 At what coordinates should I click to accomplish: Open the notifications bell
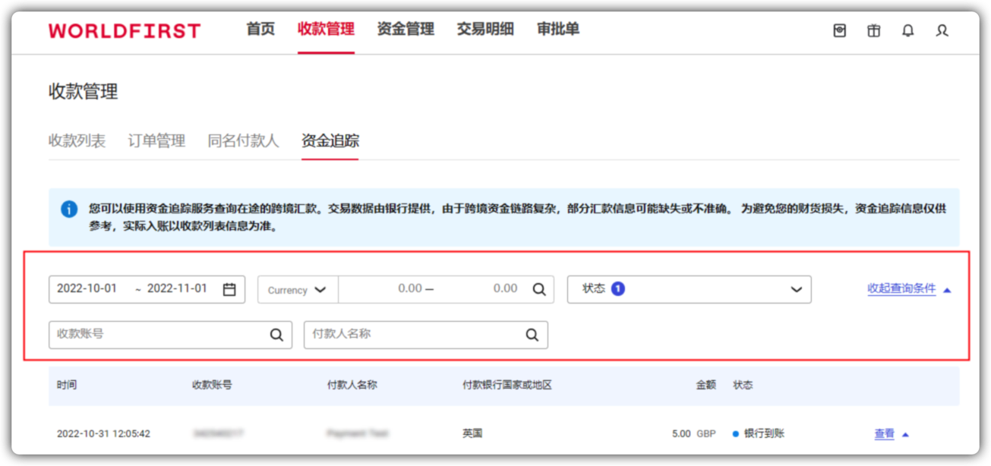tap(907, 31)
